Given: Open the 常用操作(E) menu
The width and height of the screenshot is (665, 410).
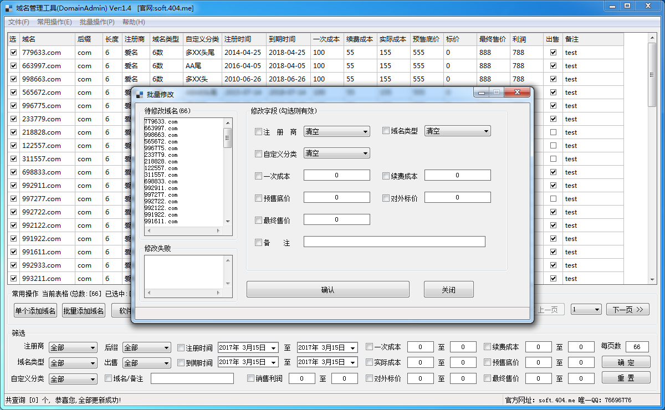Looking at the screenshot, I should 54,22.
